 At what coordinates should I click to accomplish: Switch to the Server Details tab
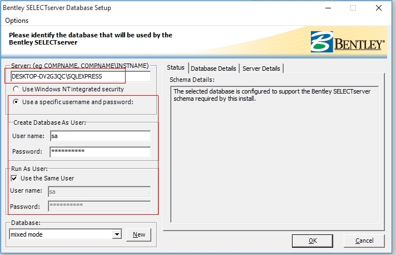pyautogui.click(x=261, y=68)
